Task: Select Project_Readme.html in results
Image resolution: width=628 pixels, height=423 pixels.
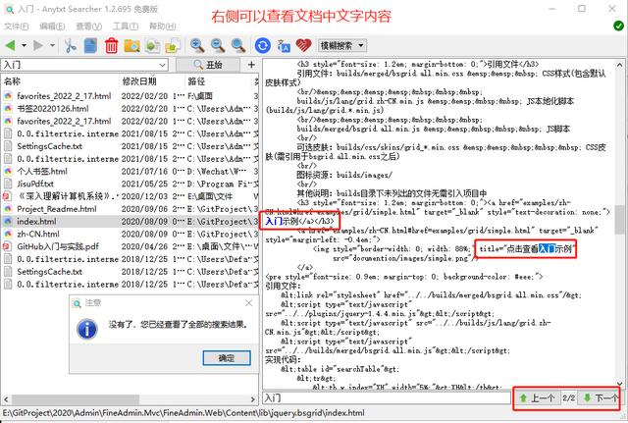Action: 129,209
